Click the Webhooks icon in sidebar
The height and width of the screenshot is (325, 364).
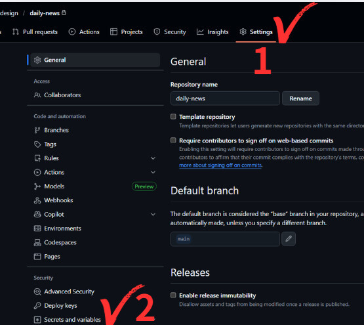[x=37, y=200]
